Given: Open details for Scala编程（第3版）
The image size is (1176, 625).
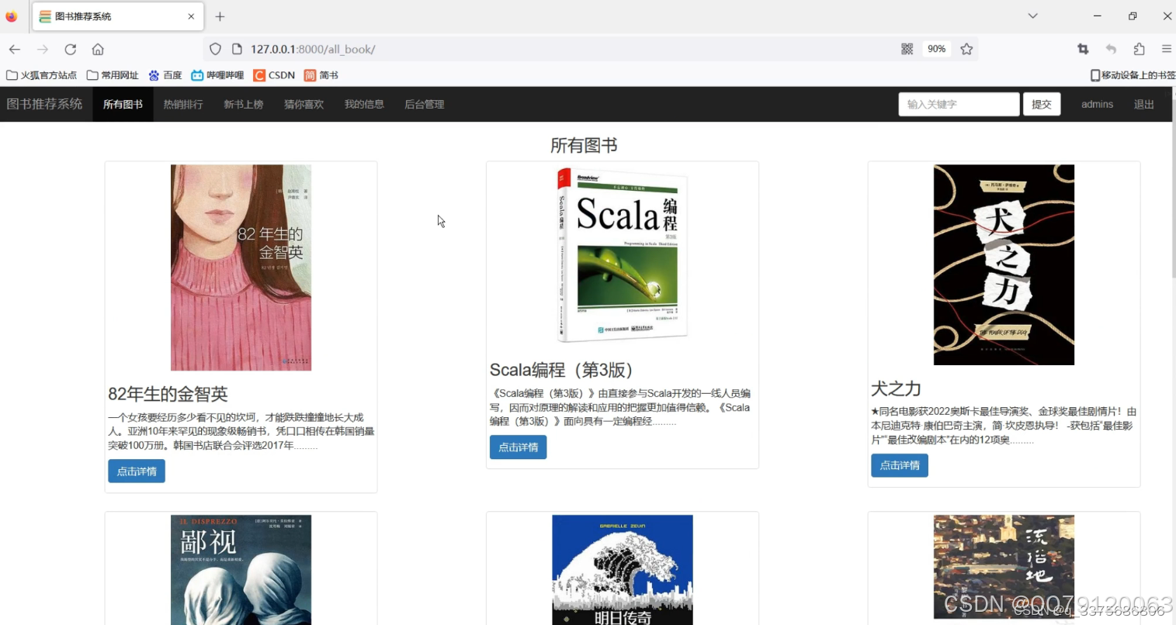Looking at the screenshot, I should point(517,447).
